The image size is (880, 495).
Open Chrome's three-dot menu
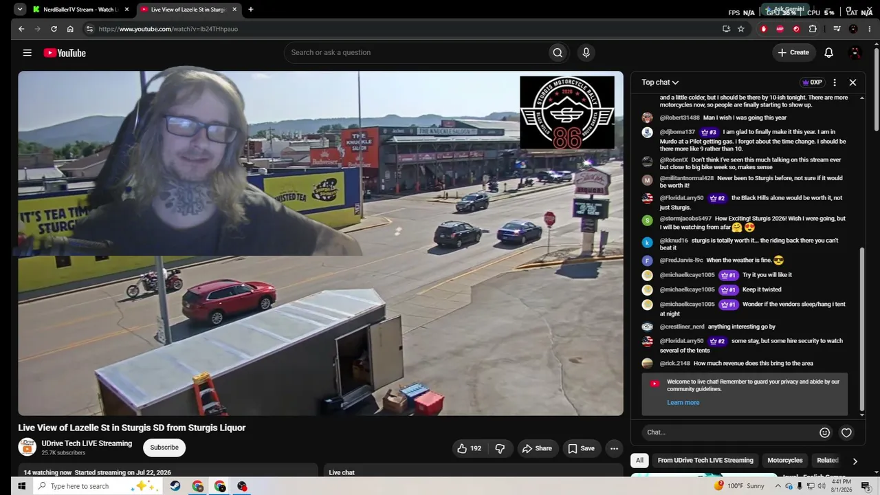870,29
